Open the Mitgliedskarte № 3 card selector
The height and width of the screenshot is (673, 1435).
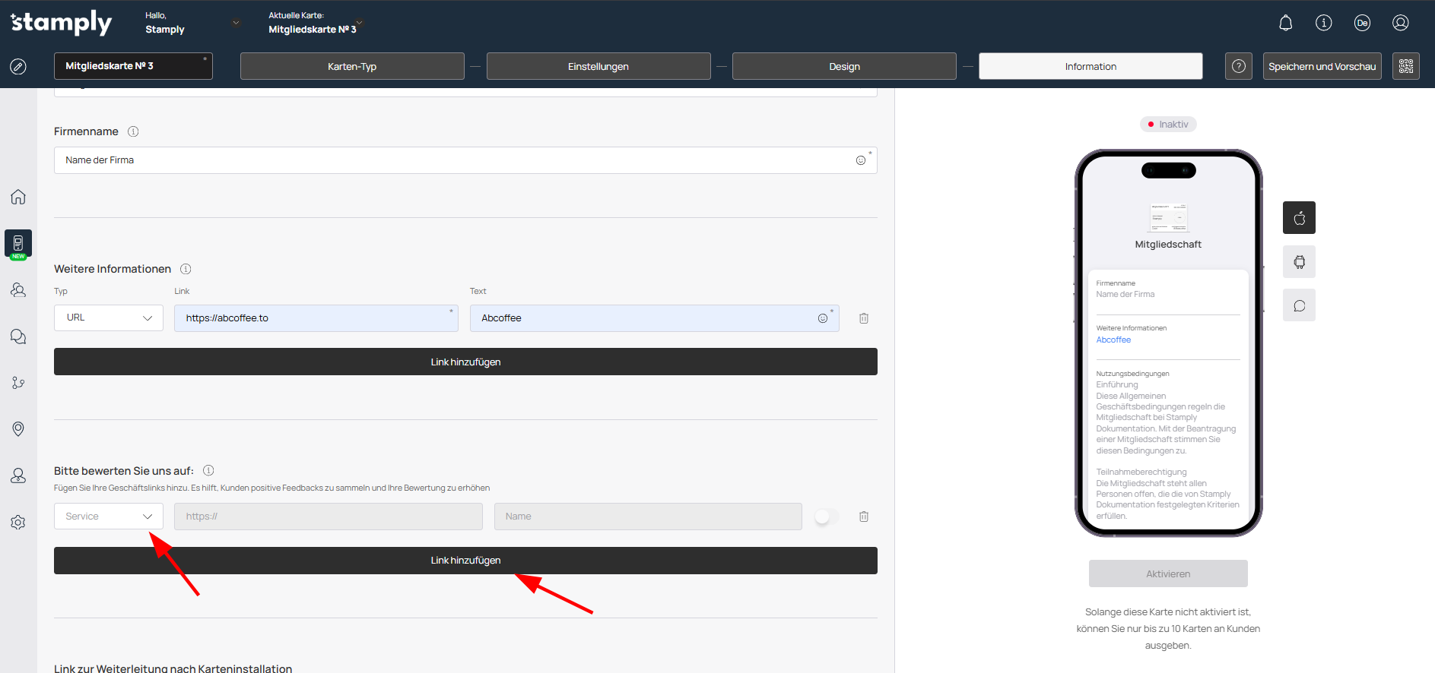tap(133, 66)
